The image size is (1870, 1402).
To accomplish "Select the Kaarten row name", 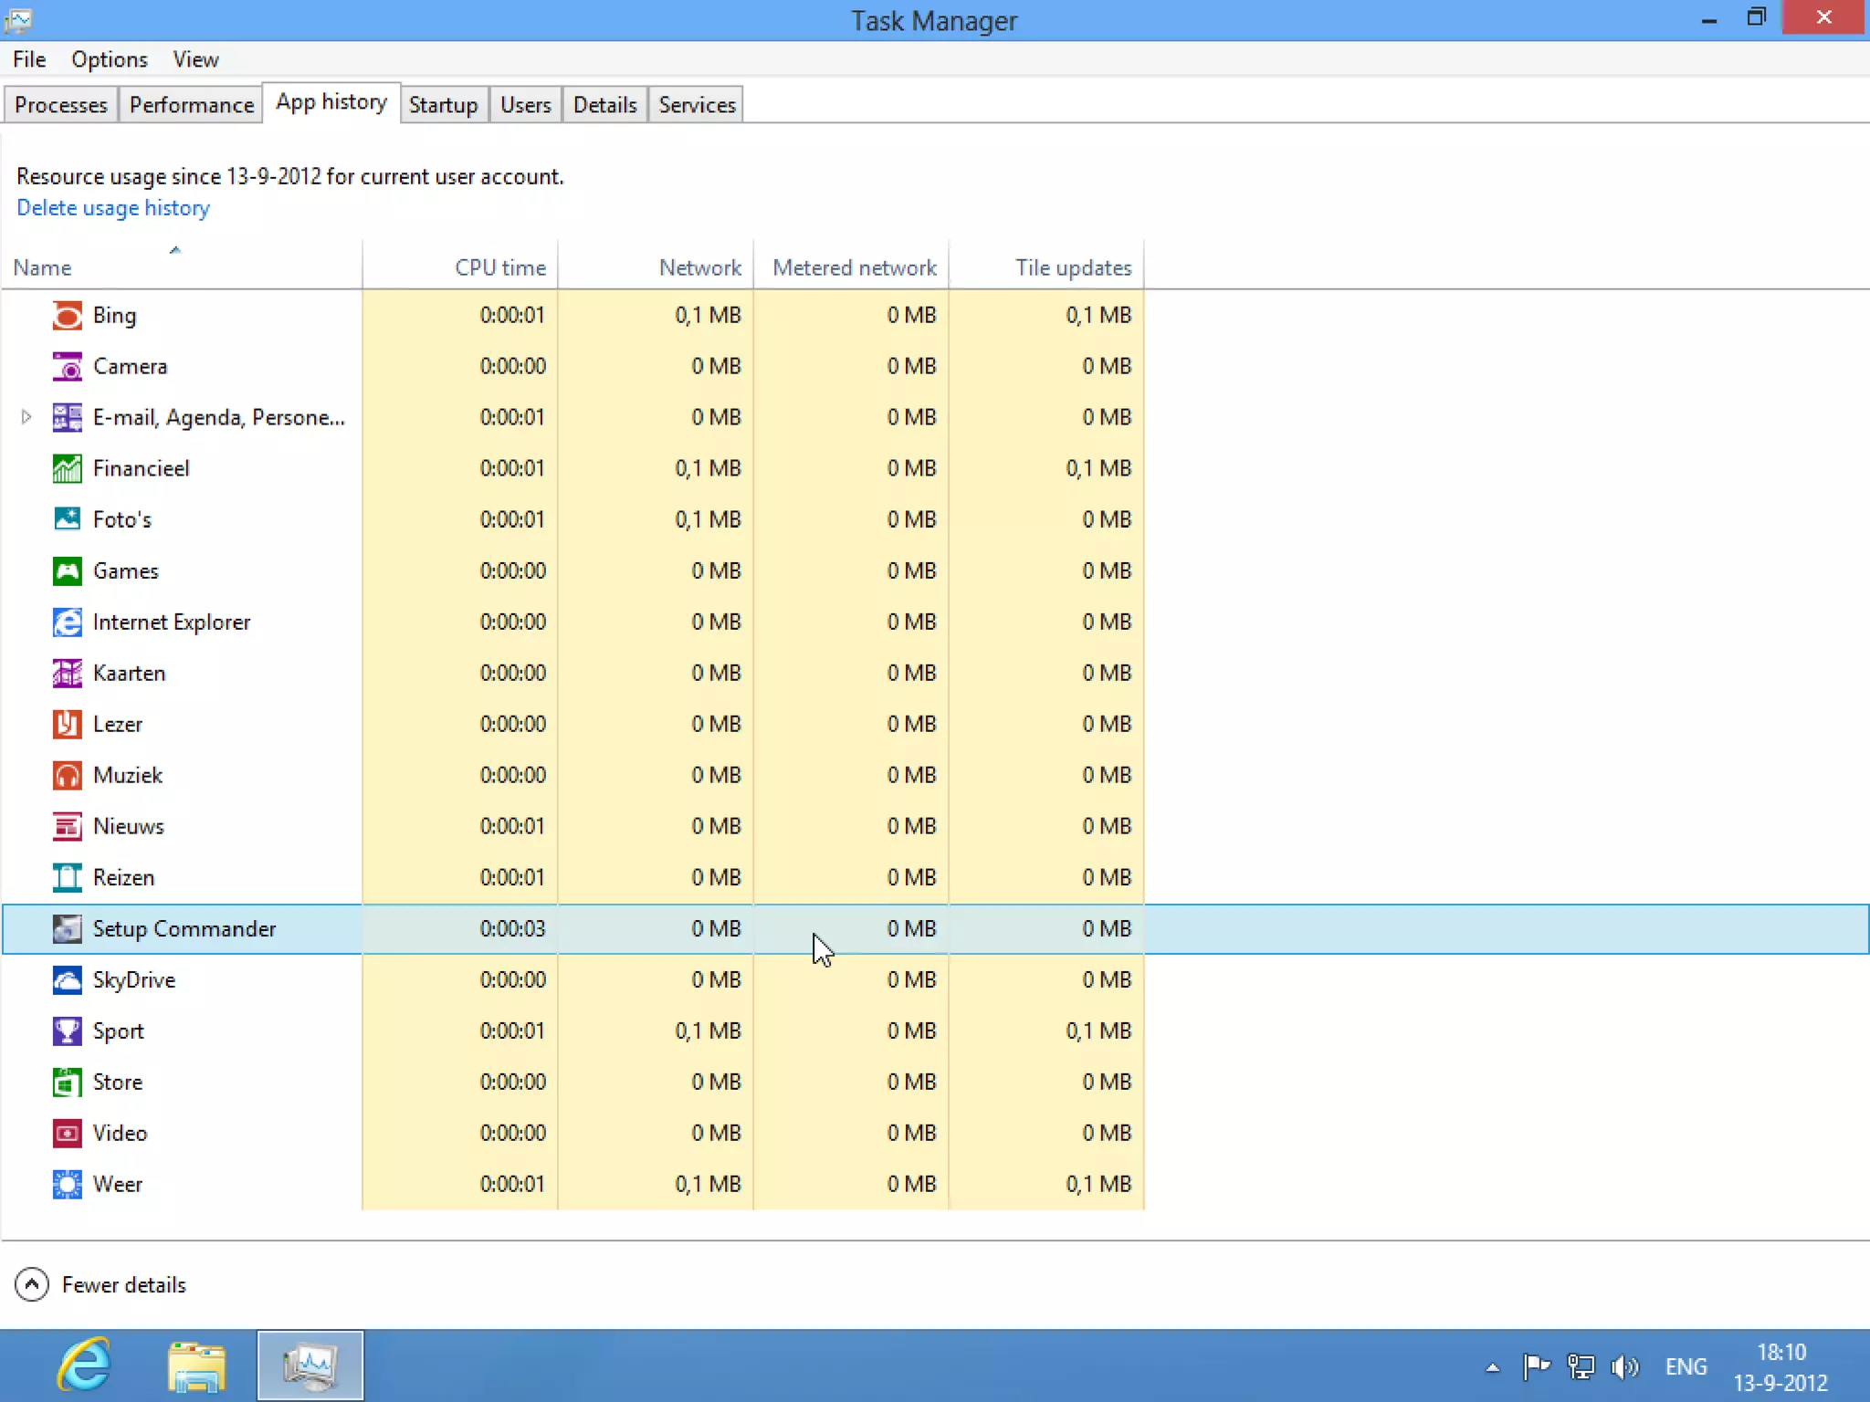I will tap(129, 674).
